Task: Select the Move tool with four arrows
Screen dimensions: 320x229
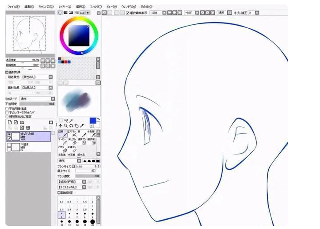Action: (61, 126)
